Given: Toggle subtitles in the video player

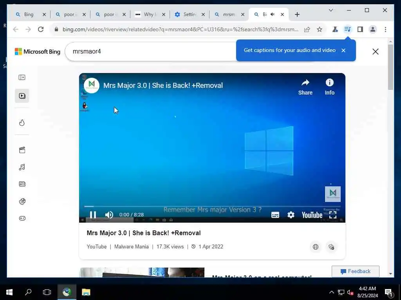Looking at the screenshot, I should point(275,215).
